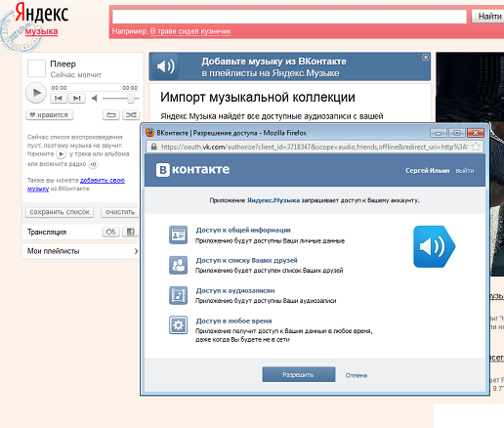This screenshot has height=428, width=504.
Task: Open Яндекс logo link
Action: [x=42, y=13]
